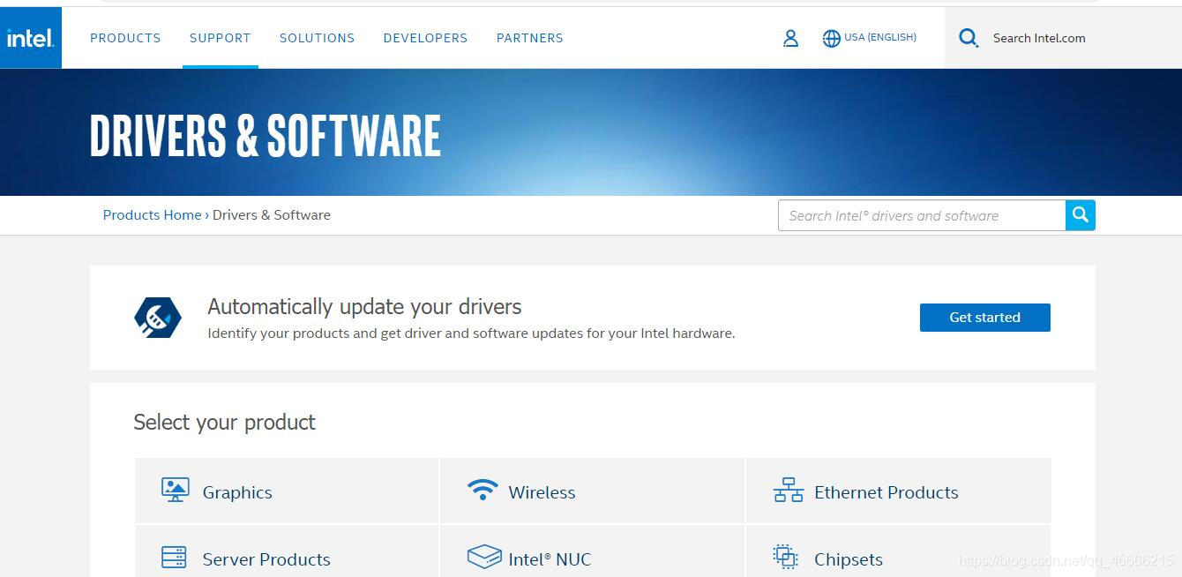Go to Products Home breadcrumb
Screen dimensions: 1182x577
(152, 215)
